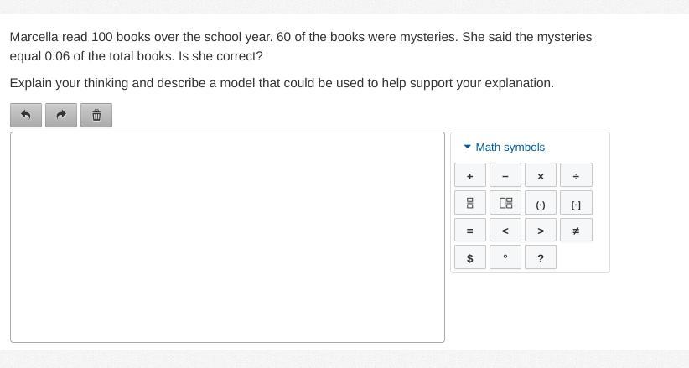Insert the question mark symbol
The image size is (689, 368).
541,257
